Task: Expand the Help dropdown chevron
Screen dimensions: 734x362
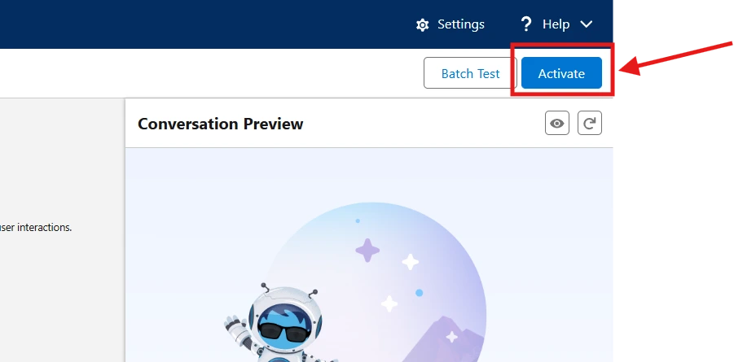Action: coord(587,24)
